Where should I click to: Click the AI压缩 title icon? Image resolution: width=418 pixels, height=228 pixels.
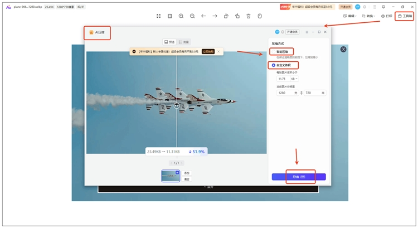tap(91, 32)
